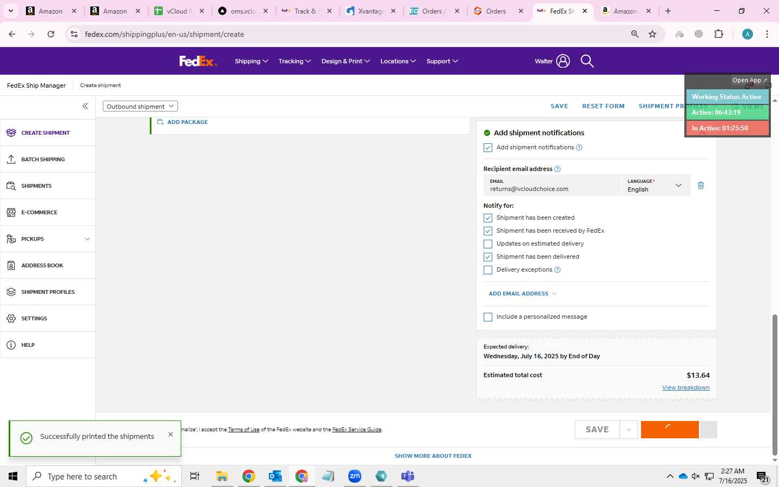Click the Windows Start button
This screenshot has height=487, width=779.
13,476
